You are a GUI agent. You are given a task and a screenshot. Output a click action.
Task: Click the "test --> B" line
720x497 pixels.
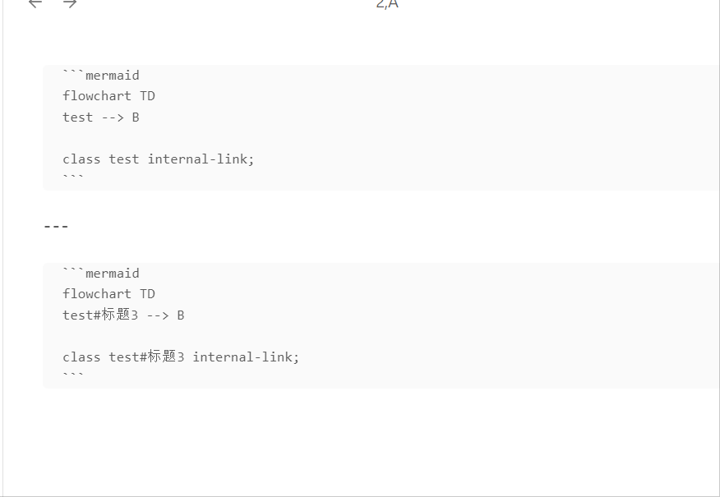[x=100, y=117]
